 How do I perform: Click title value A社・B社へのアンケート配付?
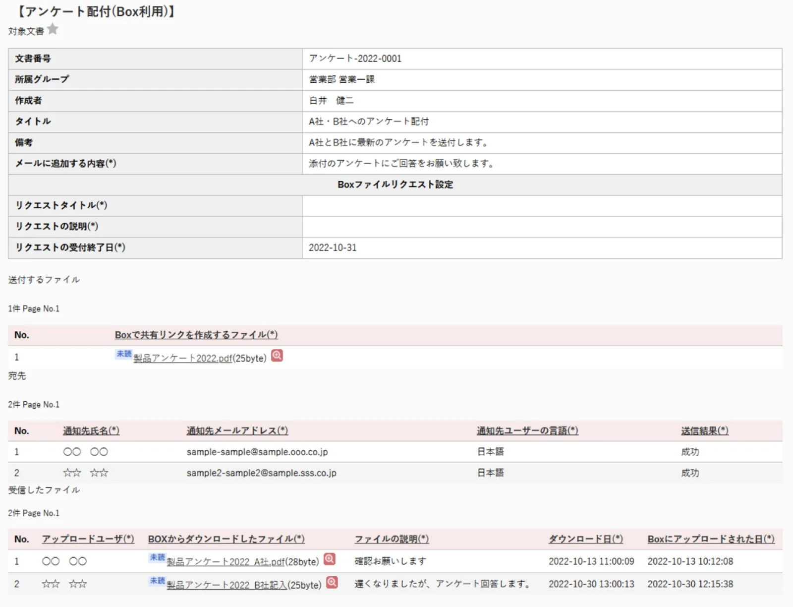click(369, 121)
